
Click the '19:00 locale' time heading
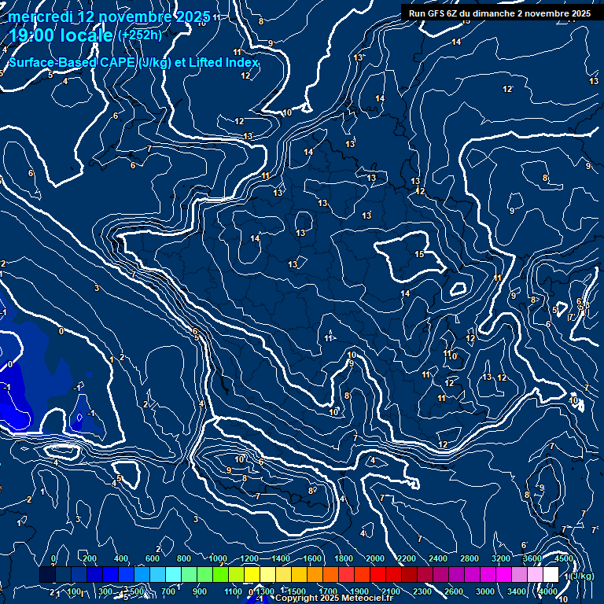coord(61,36)
